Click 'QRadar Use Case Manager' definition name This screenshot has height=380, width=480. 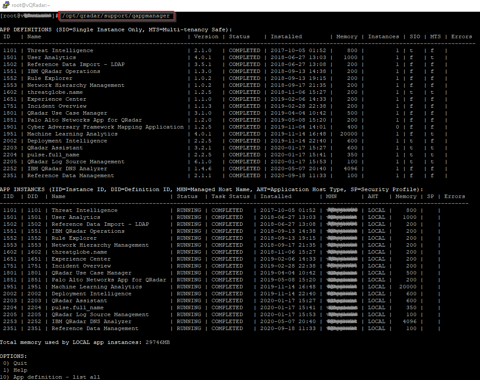(x=67, y=113)
